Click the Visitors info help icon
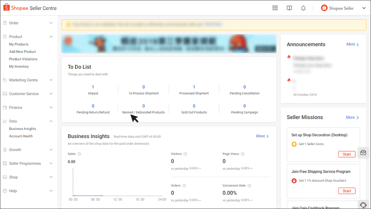The image size is (371, 209). 185,154
